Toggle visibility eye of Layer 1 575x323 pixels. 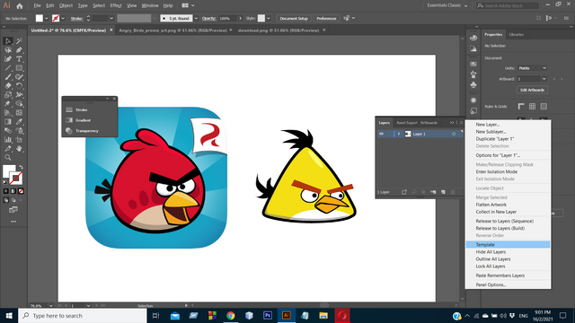click(381, 134)
